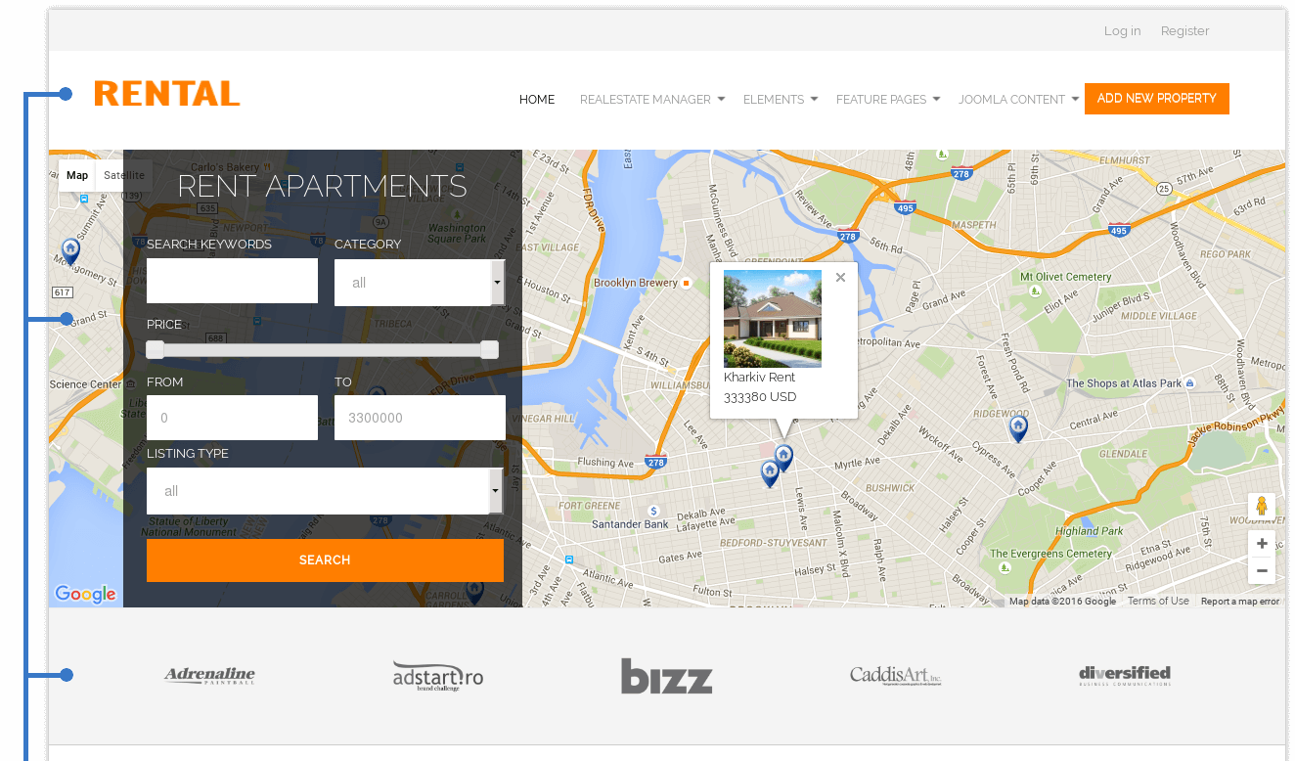Open the Listing Type dropdown
Image resolution: width=1295 pixels, height=761 pixels.
(324, 491)
